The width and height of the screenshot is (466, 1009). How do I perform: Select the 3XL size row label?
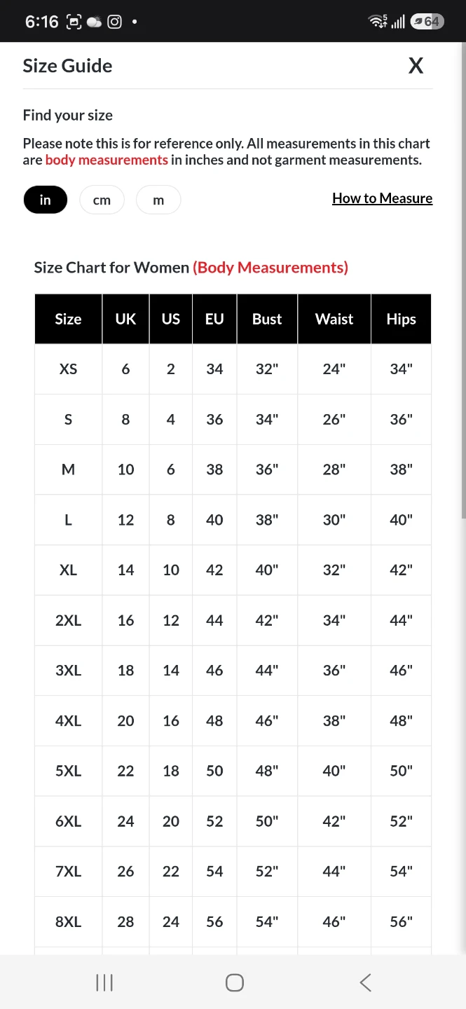pyautogui.click(x=68, y=670)
